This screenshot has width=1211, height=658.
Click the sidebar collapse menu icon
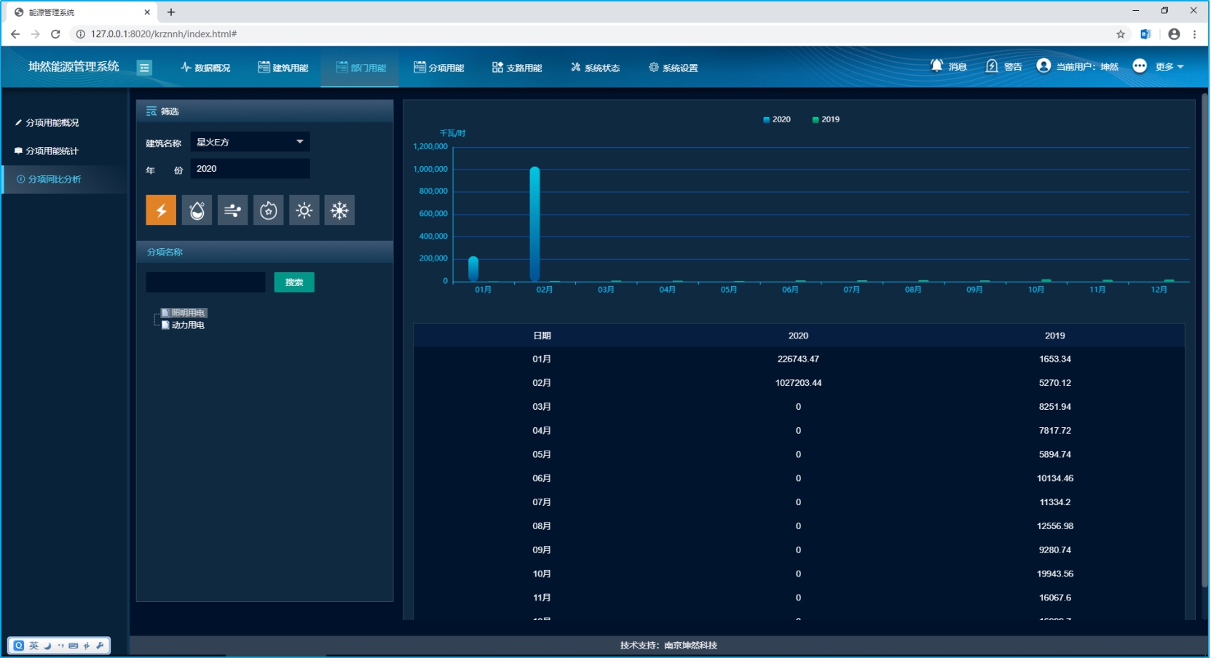[x=144, y=68]
